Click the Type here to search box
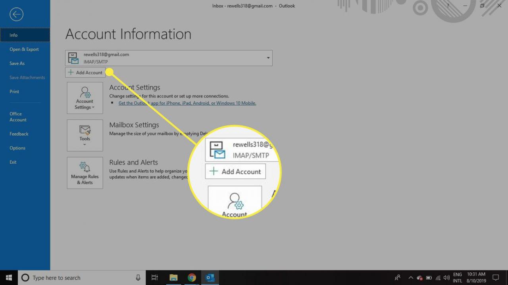 (x=81, y=277)
